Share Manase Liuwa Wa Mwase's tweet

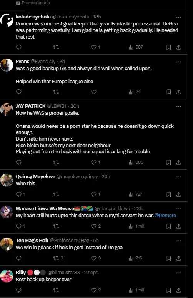pos(178,226)
